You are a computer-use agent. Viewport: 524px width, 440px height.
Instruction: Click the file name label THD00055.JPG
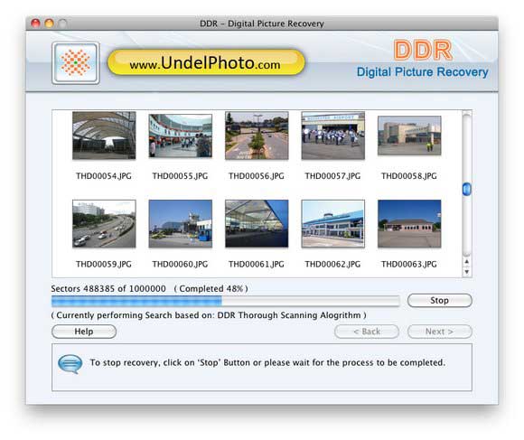click(x=180, y=176)
